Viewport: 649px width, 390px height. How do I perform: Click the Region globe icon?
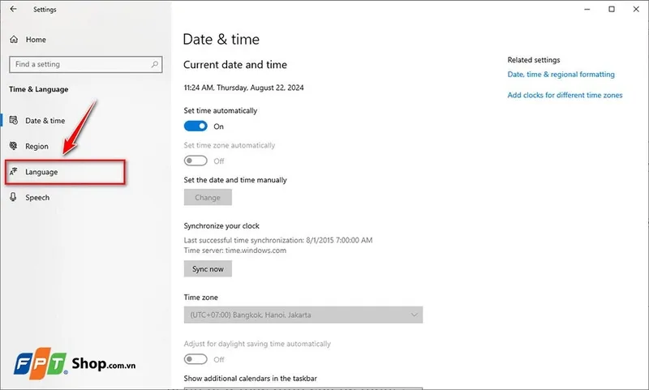click(14, 147)
